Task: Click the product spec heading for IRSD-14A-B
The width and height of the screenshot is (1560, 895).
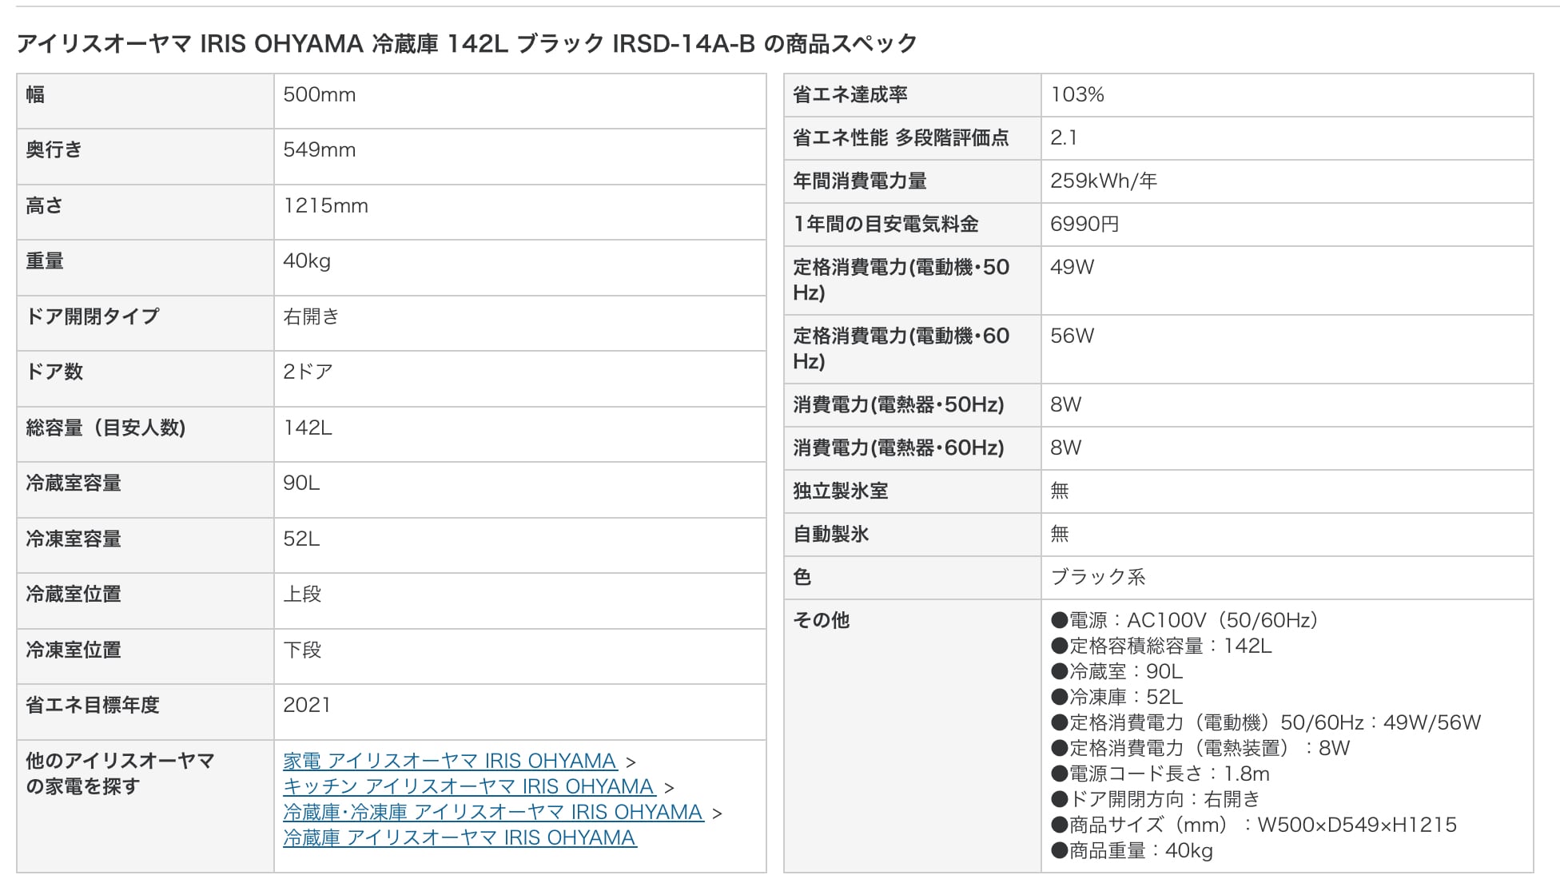Action: [x=467, y=43]
